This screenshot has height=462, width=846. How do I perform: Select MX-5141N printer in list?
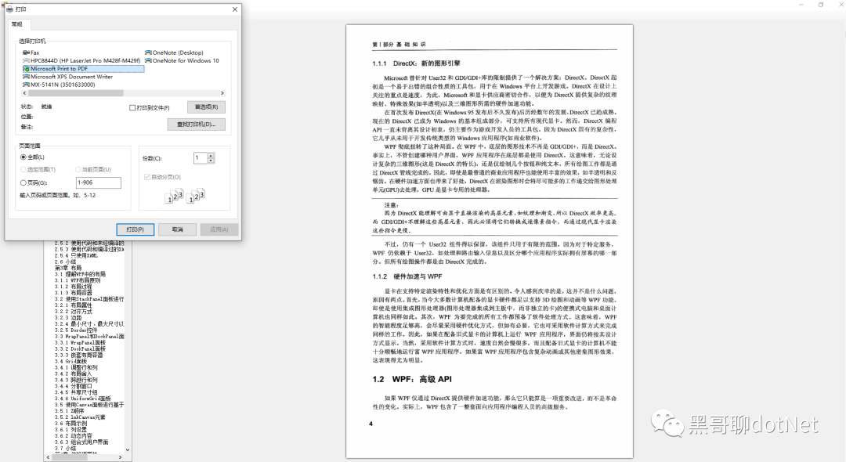(59, 85)
